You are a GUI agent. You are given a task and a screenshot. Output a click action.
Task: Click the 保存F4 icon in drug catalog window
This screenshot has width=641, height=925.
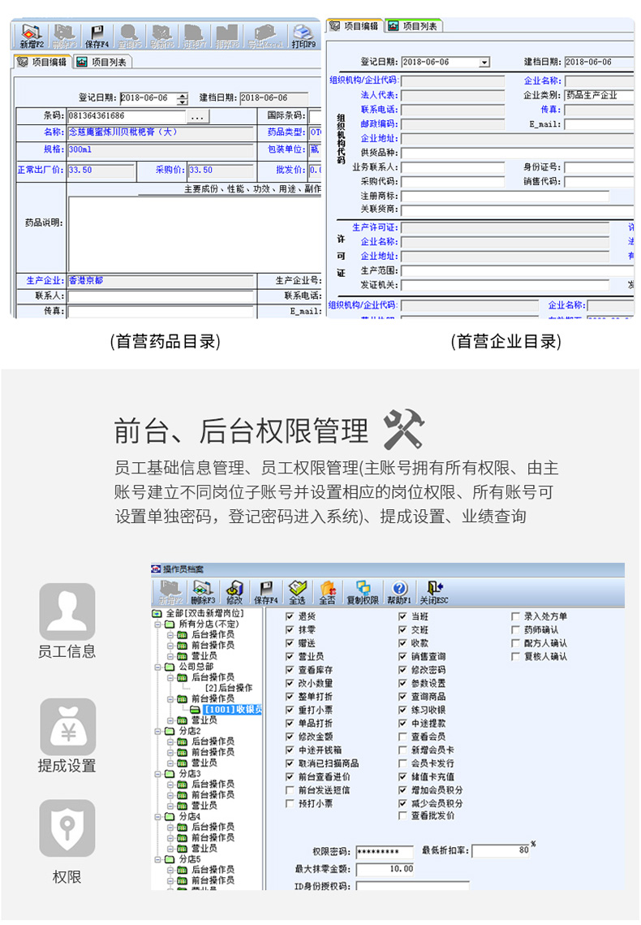[x=97, y=37]
